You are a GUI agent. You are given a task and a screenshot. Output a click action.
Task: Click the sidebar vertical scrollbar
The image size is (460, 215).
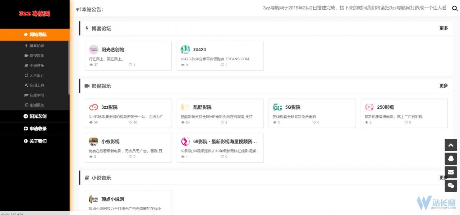(69, 67)
